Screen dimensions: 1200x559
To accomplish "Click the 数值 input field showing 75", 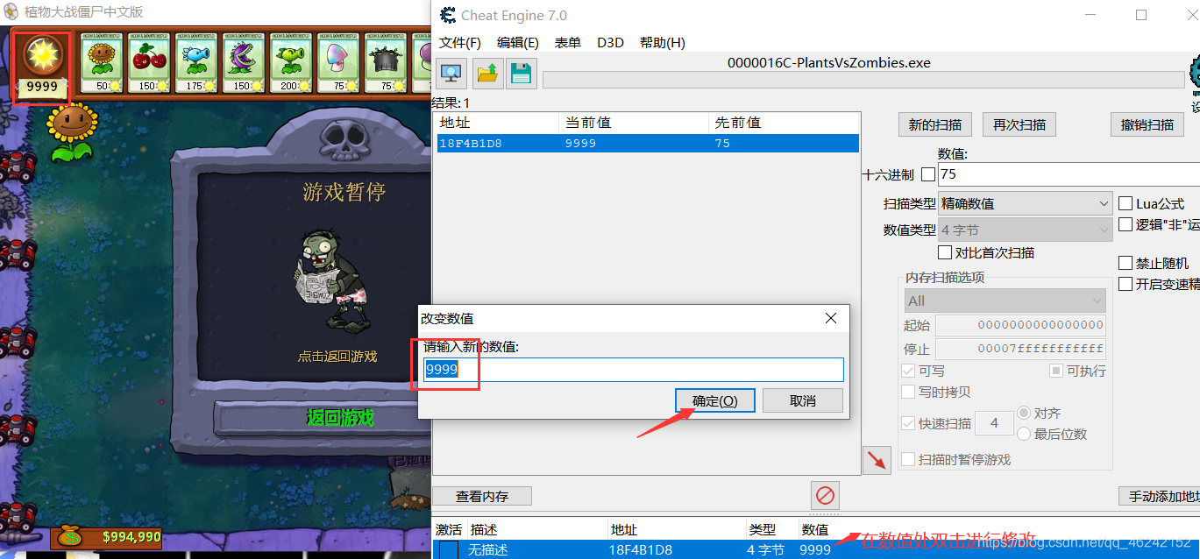I will click(1069, 174).
